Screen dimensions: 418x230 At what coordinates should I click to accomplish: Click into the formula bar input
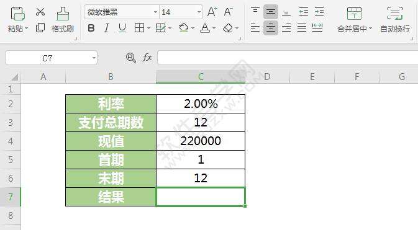(x=288, y=58)
